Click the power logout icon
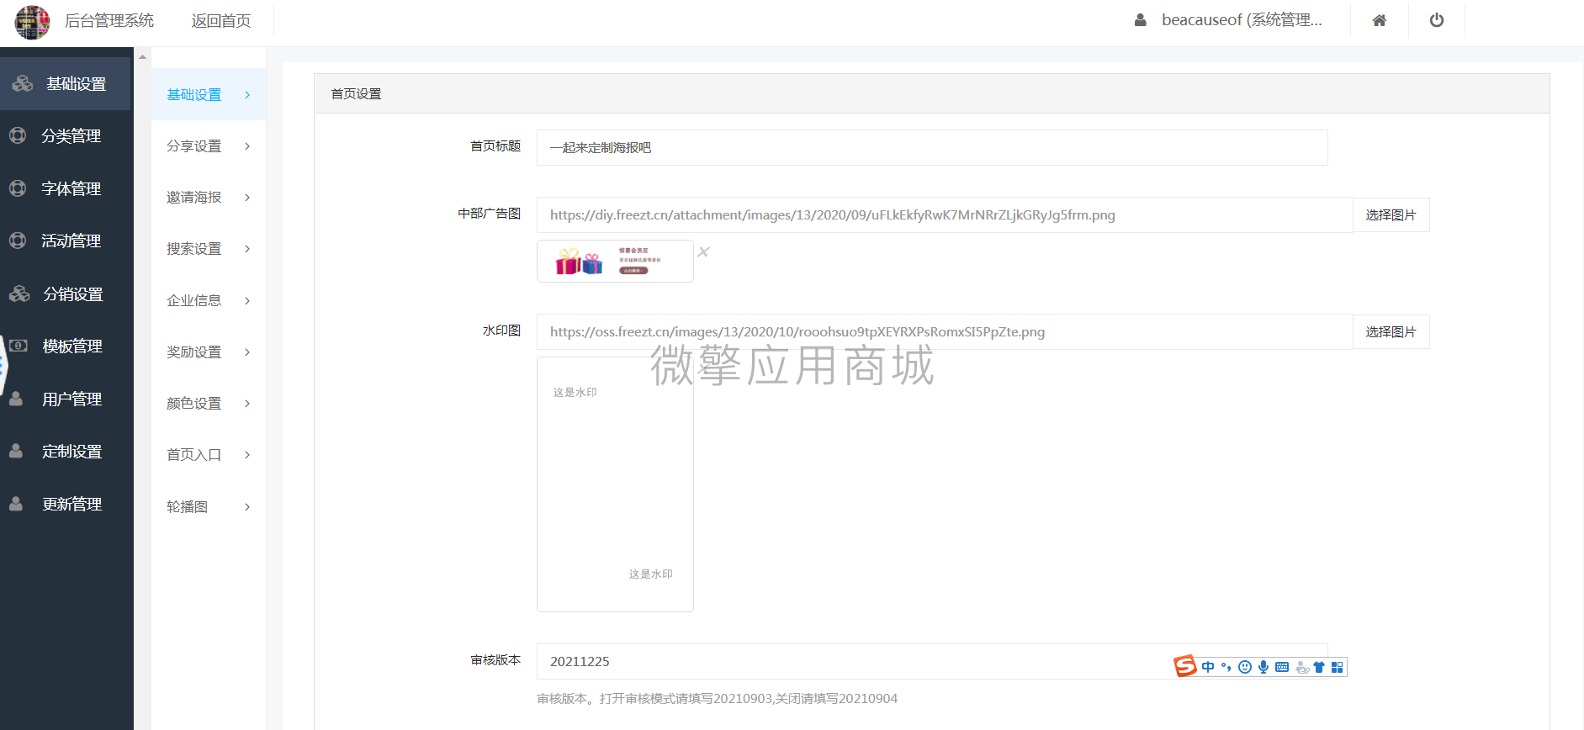The width and height of the screenshot is (1584, 730). click(x=1436, y=20)
